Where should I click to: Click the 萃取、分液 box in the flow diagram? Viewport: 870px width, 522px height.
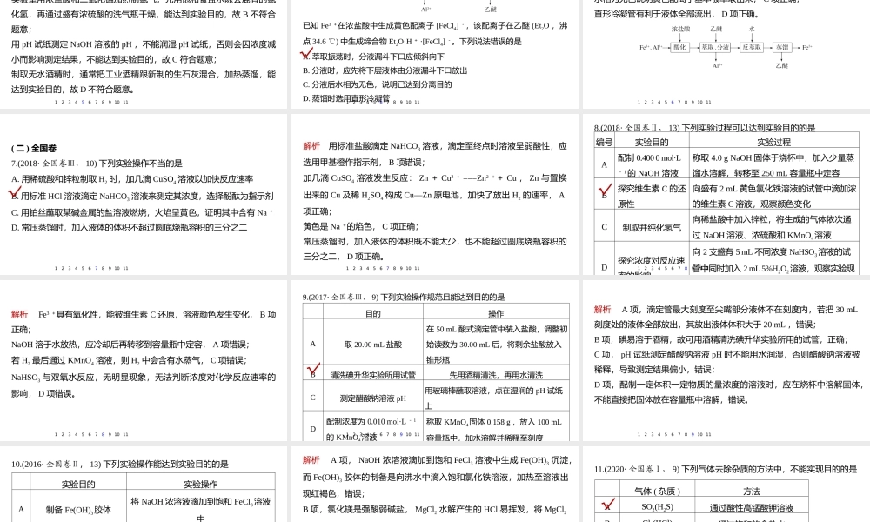(715, 48)
